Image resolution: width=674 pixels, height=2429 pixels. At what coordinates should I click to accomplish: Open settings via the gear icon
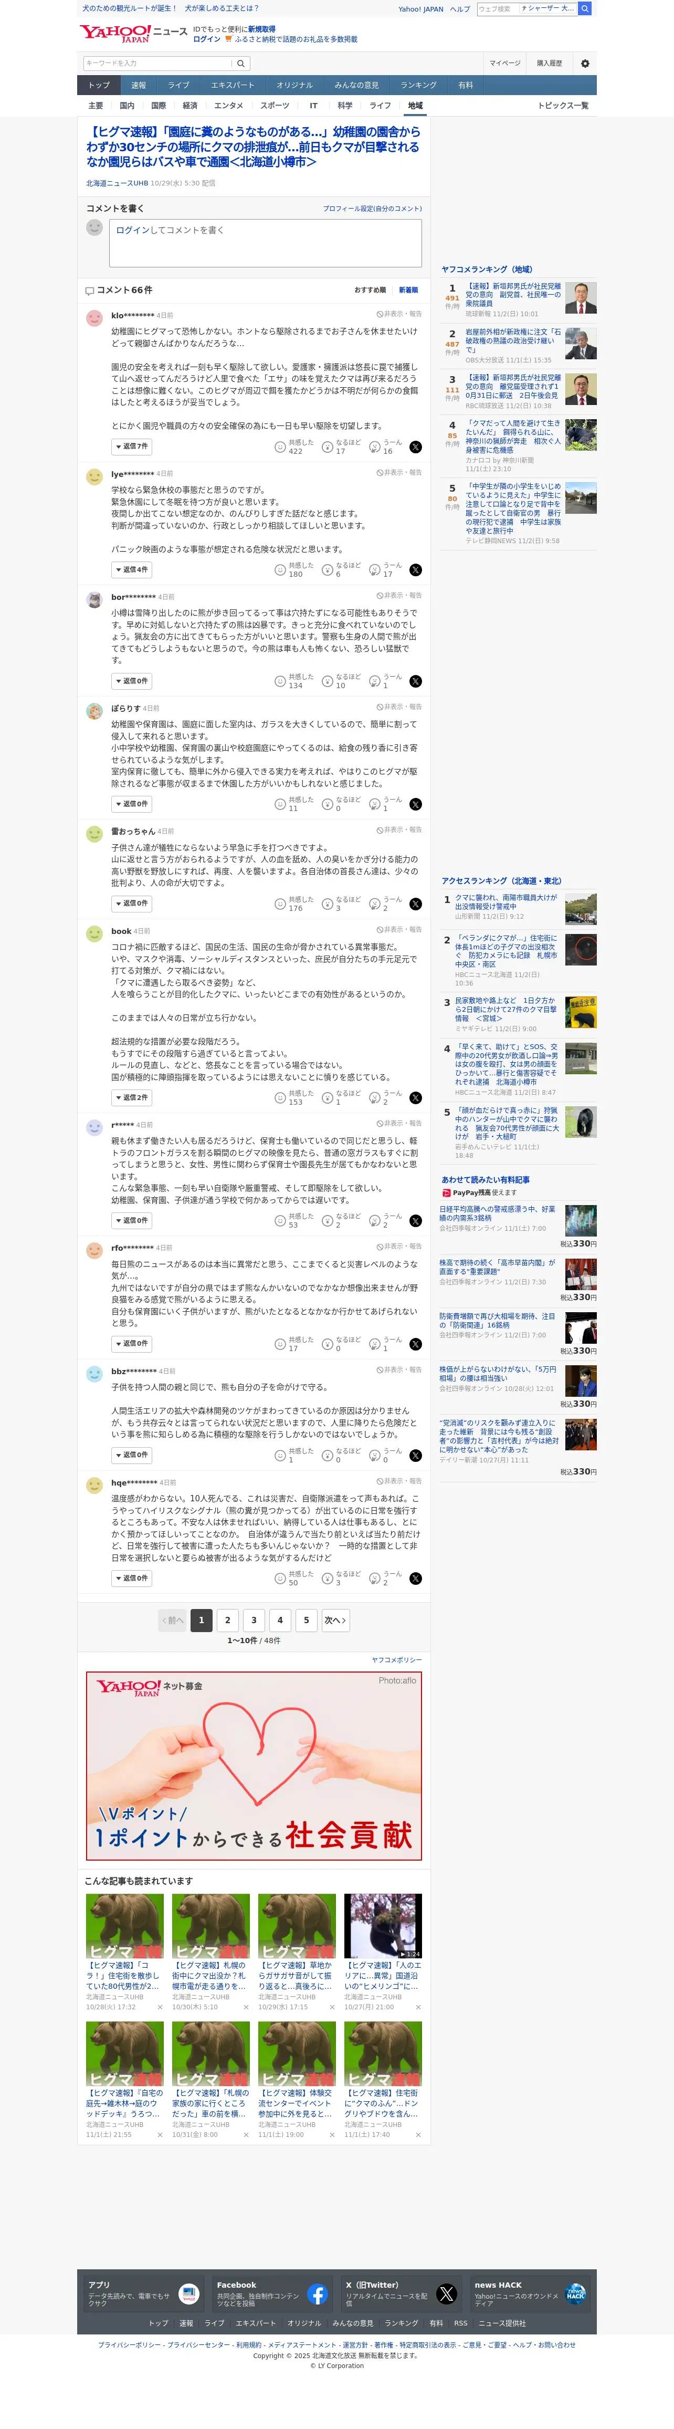tap(584, 63)
